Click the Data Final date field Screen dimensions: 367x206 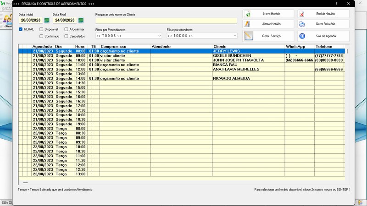point(65,20)
